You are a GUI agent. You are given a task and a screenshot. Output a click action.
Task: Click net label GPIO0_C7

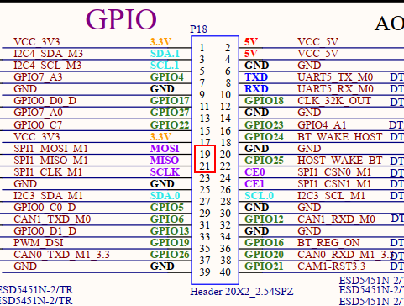coord(38,124)
